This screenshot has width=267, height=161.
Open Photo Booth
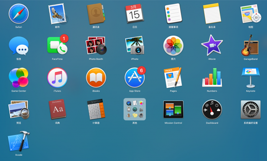(x=96, y=45)
